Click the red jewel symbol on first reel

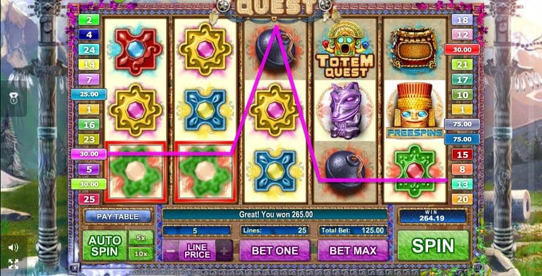click(135, 50)
